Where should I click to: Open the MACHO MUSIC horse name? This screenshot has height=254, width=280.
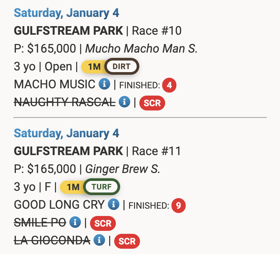(55, 84)
